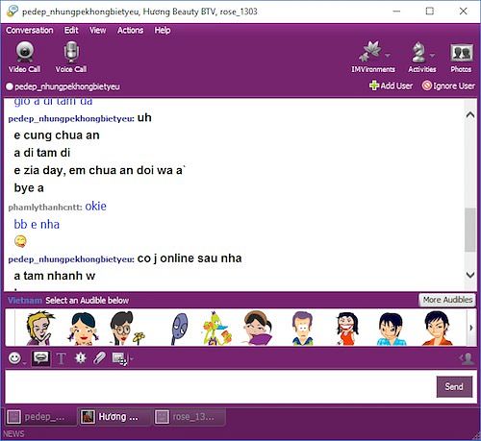Show more audibles with the right arrow
This screenshot has width=481, height=441.
(471, 328)
